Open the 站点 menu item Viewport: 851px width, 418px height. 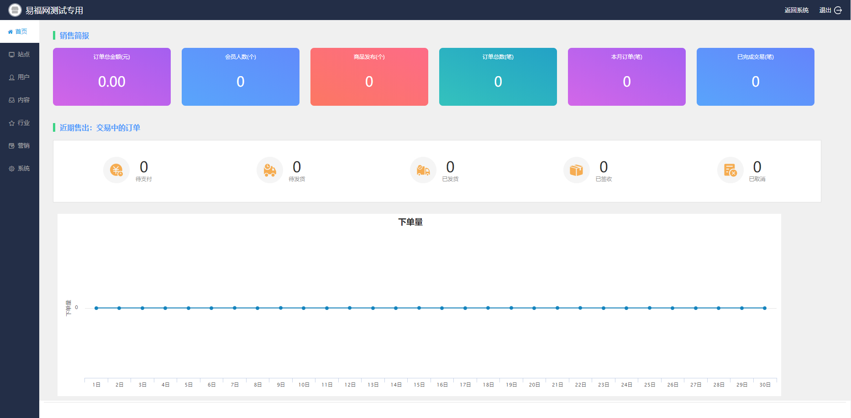[x=20, y=54]
